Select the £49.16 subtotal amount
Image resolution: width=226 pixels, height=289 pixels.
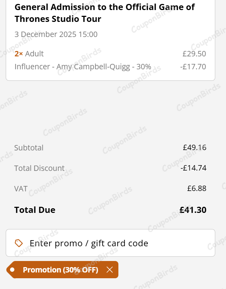click(x=194, y=148)
